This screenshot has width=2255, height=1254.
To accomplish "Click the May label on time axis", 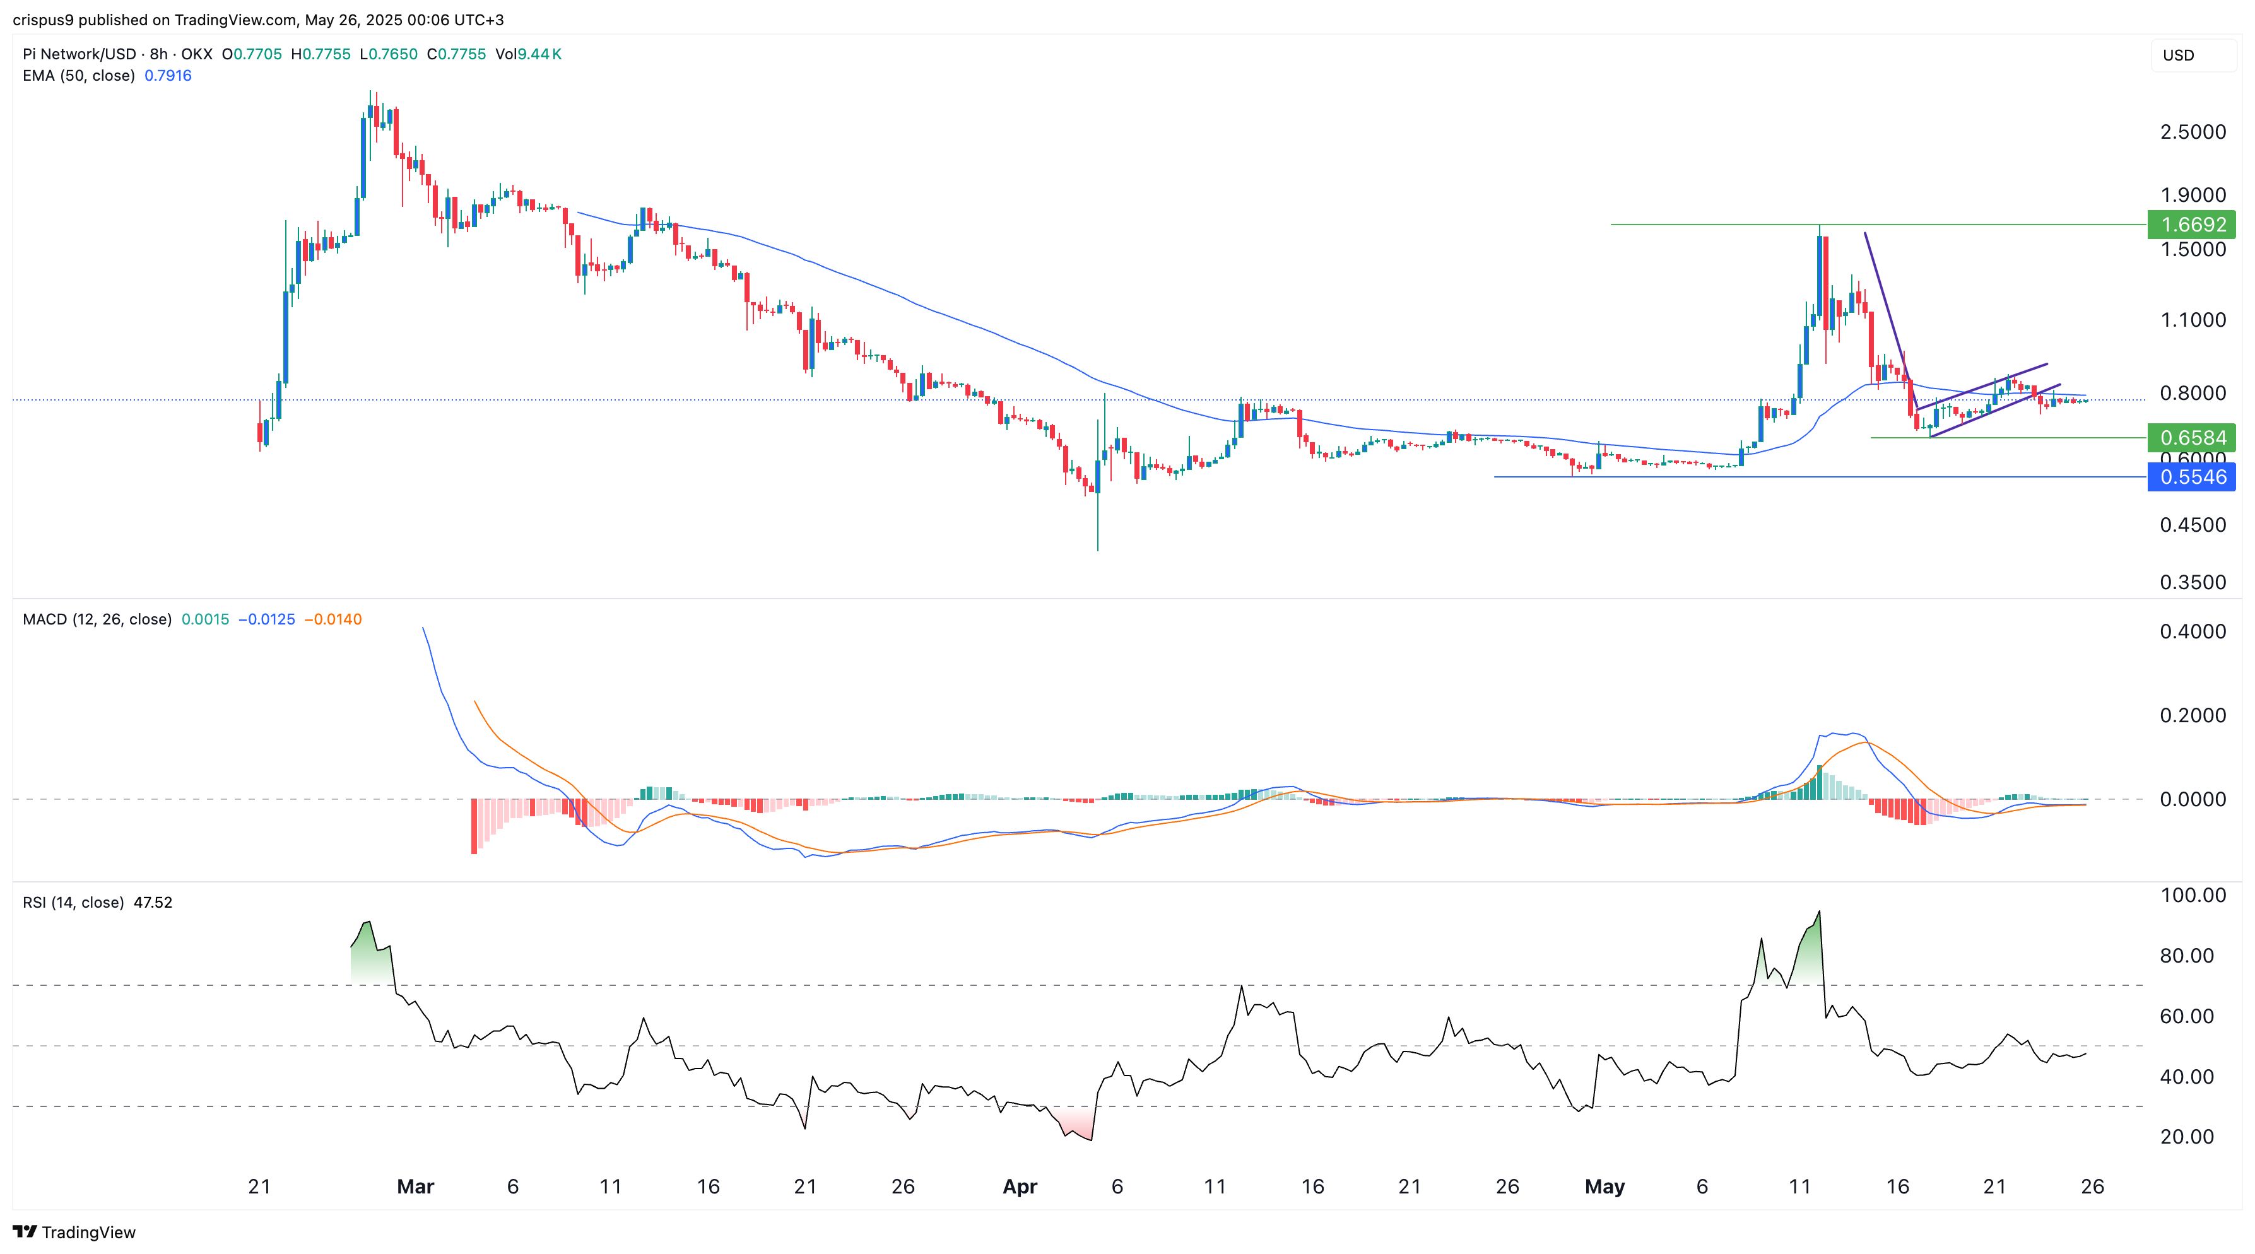I will (x=1604, y=1187).
